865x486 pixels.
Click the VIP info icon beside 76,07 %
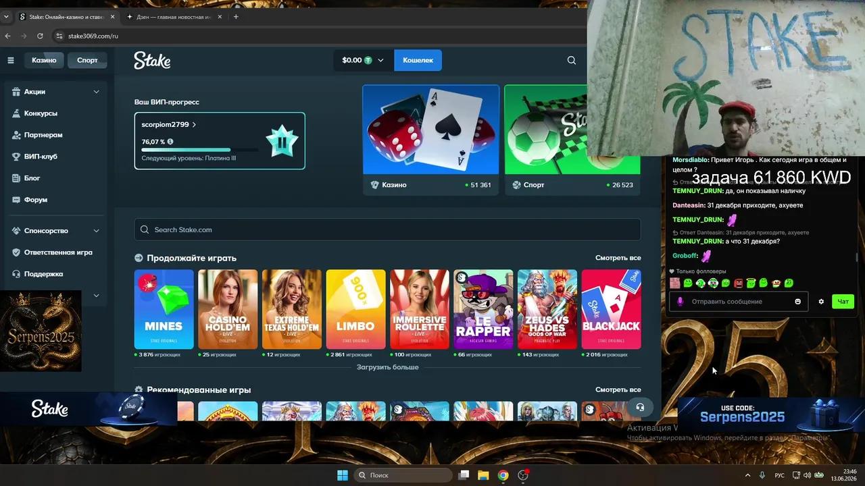170,142
